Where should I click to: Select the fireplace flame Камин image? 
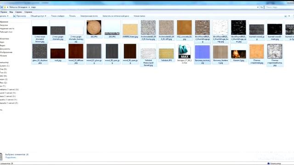click(238, 54)
